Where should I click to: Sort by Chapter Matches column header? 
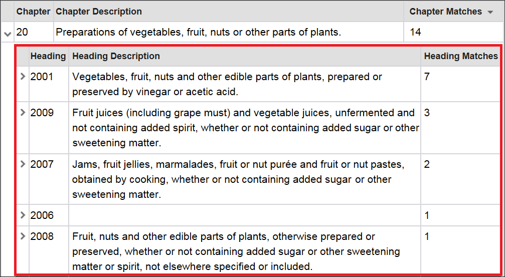445,12
